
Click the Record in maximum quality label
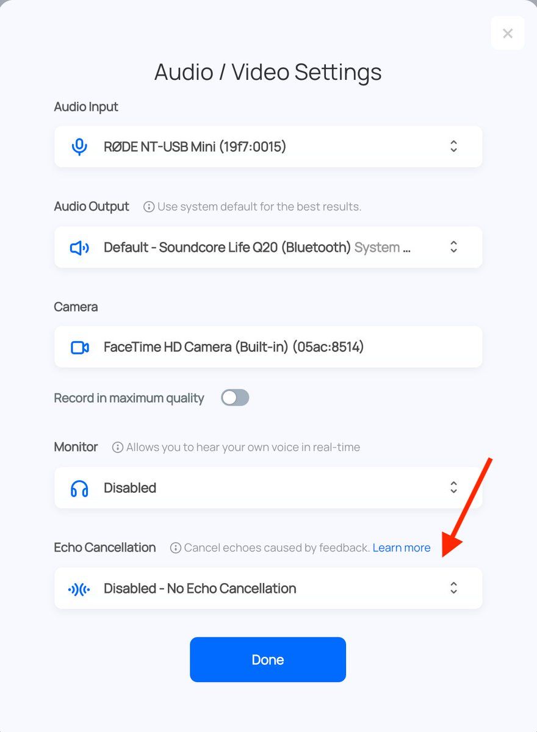click(129, 398)
